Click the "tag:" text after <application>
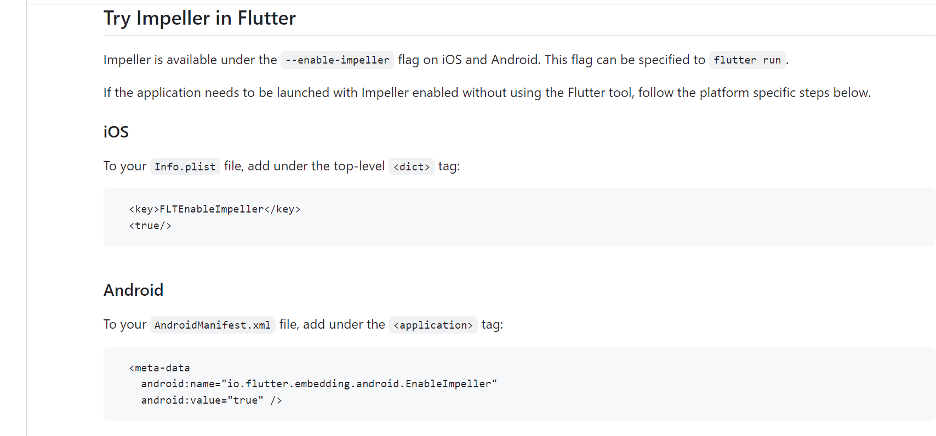 (x=492, y=325)
